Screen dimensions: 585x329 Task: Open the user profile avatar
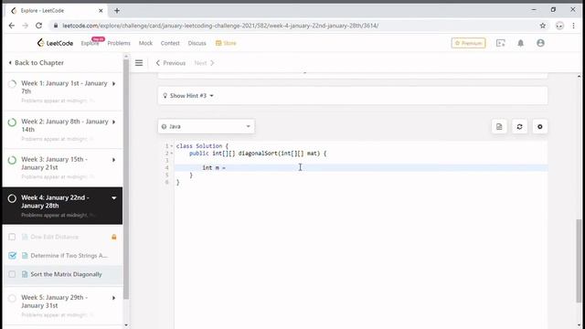point(540,43)
